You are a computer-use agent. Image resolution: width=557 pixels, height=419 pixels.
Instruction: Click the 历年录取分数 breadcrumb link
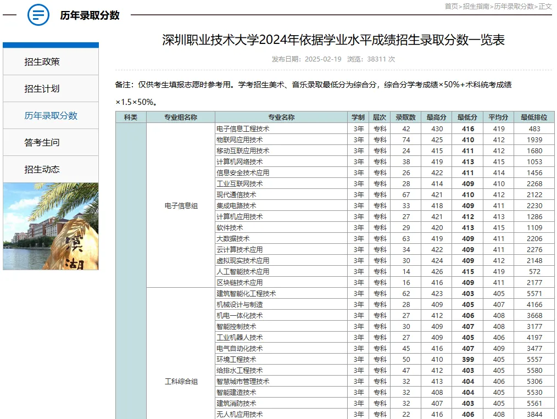[x=514, y=7]
